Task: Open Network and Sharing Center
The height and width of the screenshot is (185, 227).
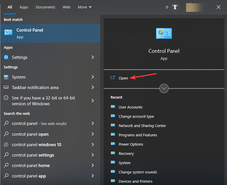Action: [x=142, y=126]
